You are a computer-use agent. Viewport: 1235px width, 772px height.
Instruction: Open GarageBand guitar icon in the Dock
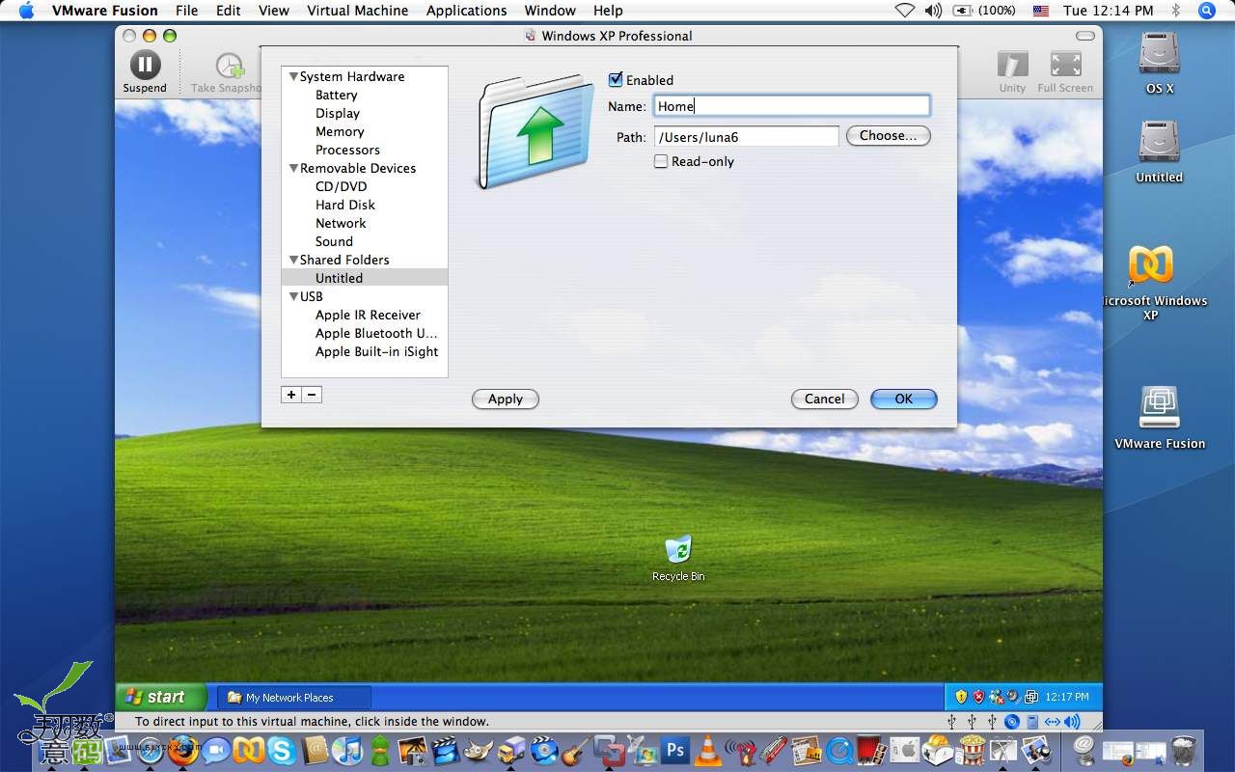pyautogui.click(x=576, y=750)
